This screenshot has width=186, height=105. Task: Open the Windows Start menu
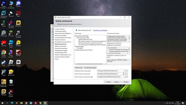point(2,103)
